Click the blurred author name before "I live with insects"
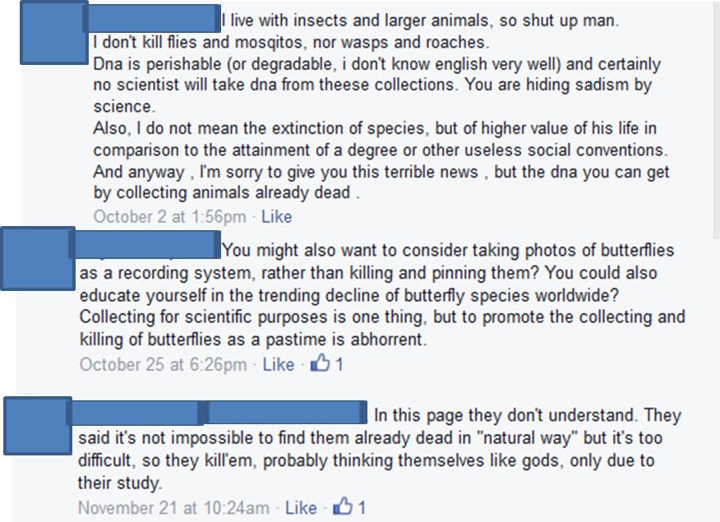Image resolution: width=720 pixels, height=522 pixels. point(153,18)
